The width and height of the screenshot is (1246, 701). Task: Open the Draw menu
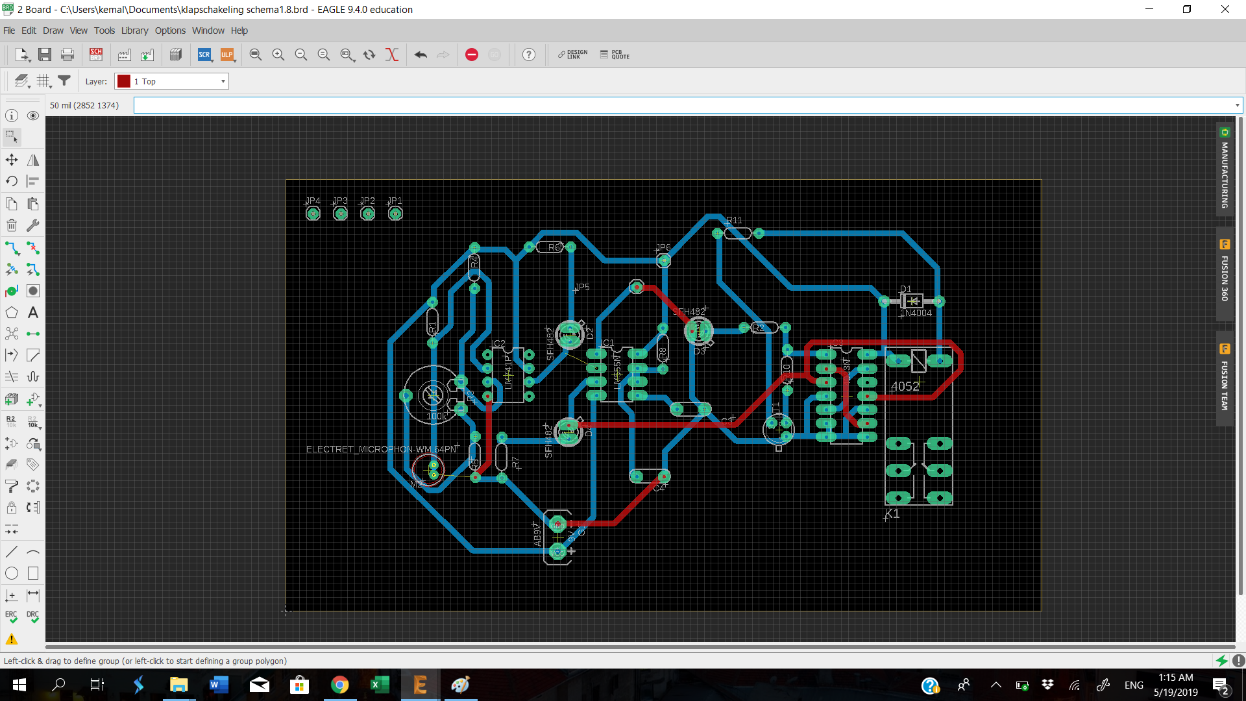tap(53, 31)
